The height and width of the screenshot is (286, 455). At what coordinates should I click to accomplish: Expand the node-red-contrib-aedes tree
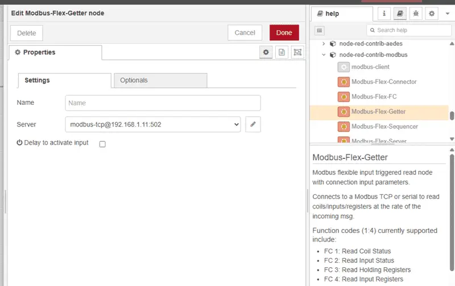click(x=324, y=44)
